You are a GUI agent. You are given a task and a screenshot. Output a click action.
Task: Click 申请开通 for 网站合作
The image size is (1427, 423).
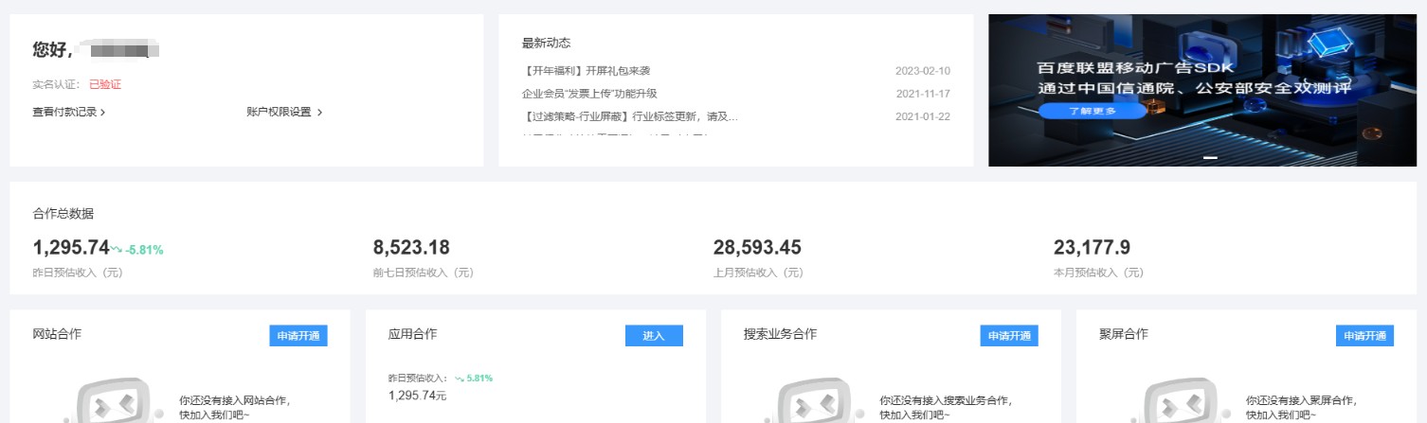tap(298, 336)
